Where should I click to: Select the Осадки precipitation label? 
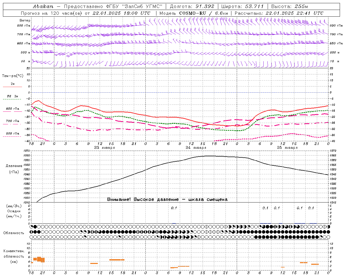(x=14, y=211)
